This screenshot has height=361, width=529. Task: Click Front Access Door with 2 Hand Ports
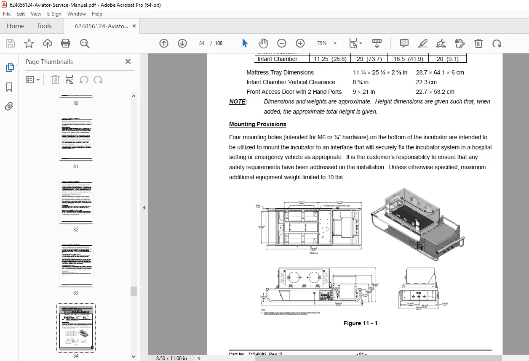click(294, 92)
